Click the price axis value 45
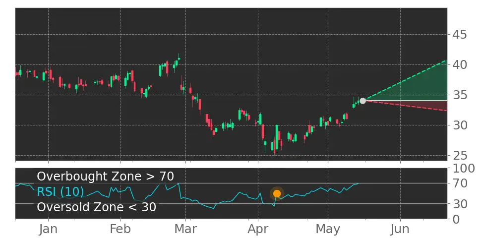Image resolution: width=482 pixels, height=241 pixels. [x=459, y=34]
